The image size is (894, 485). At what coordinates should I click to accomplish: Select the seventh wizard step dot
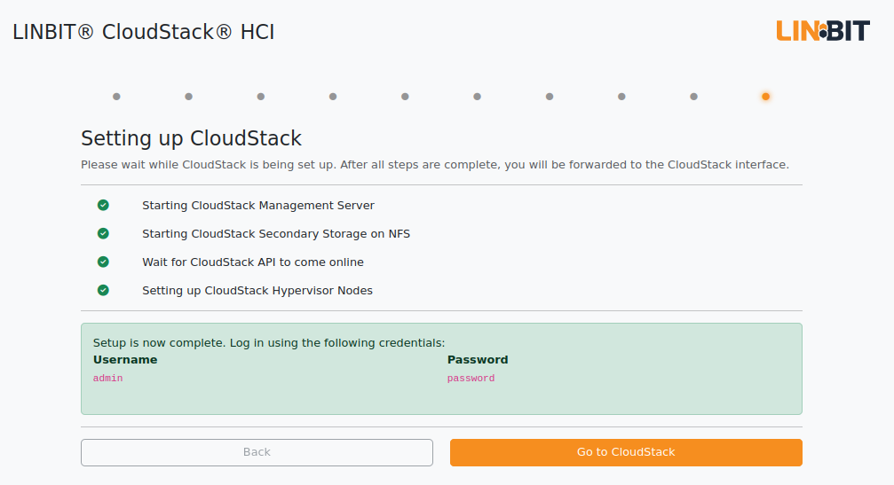coord(549,97)
